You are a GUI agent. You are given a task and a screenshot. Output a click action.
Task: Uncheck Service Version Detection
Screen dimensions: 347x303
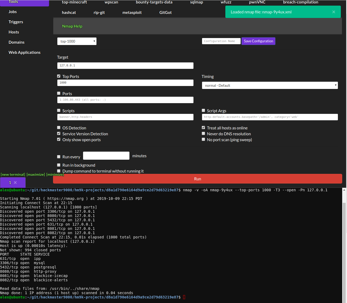click(59, 133)
